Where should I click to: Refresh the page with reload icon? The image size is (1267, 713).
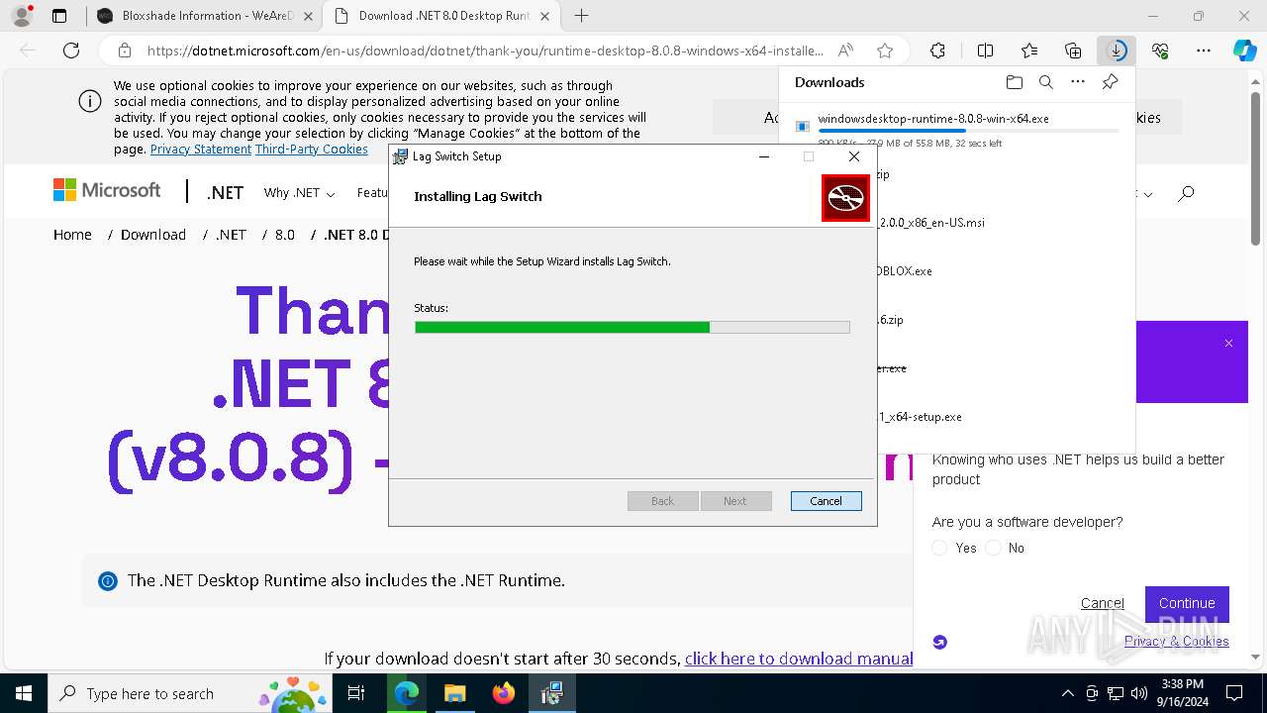(71, 51)
